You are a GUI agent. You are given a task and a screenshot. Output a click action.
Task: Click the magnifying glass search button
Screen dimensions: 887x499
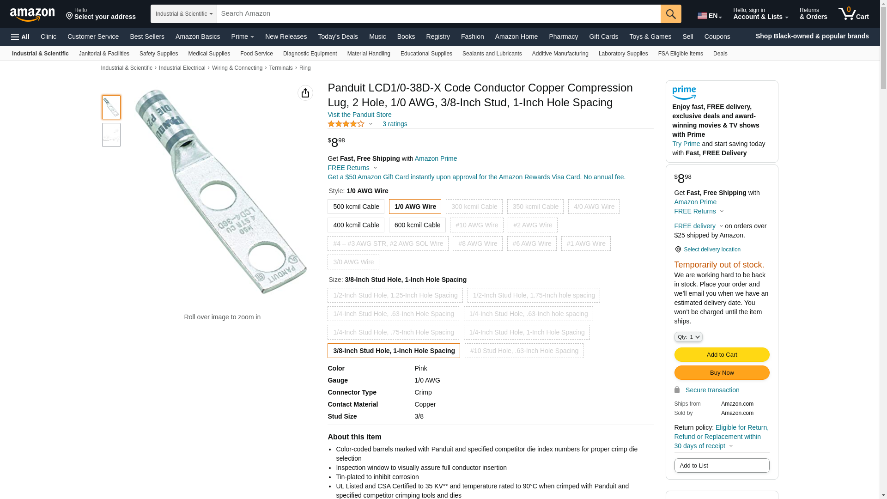coord(671,14)
